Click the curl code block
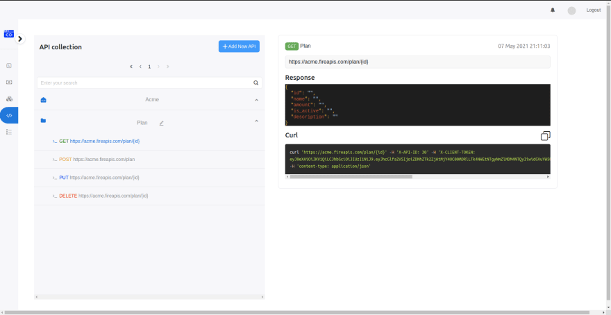The image size is (611, 315). click(418, 159)
